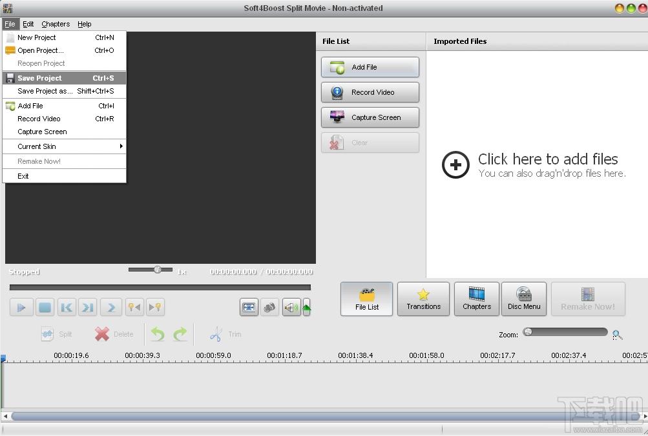Click the plus circle to add files
The image size is (648, 436).
coord(455,165)
